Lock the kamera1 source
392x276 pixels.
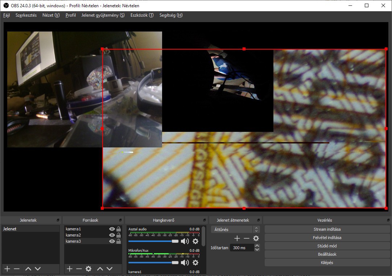[x=119, y=229]
